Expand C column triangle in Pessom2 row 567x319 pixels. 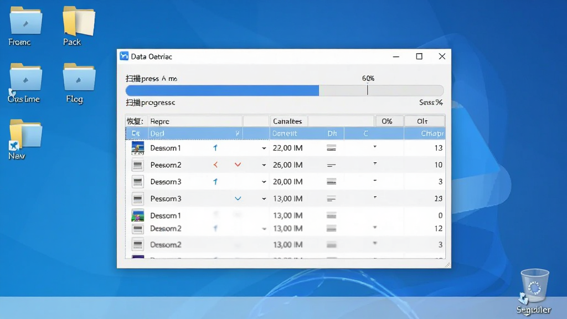(375, 163)
